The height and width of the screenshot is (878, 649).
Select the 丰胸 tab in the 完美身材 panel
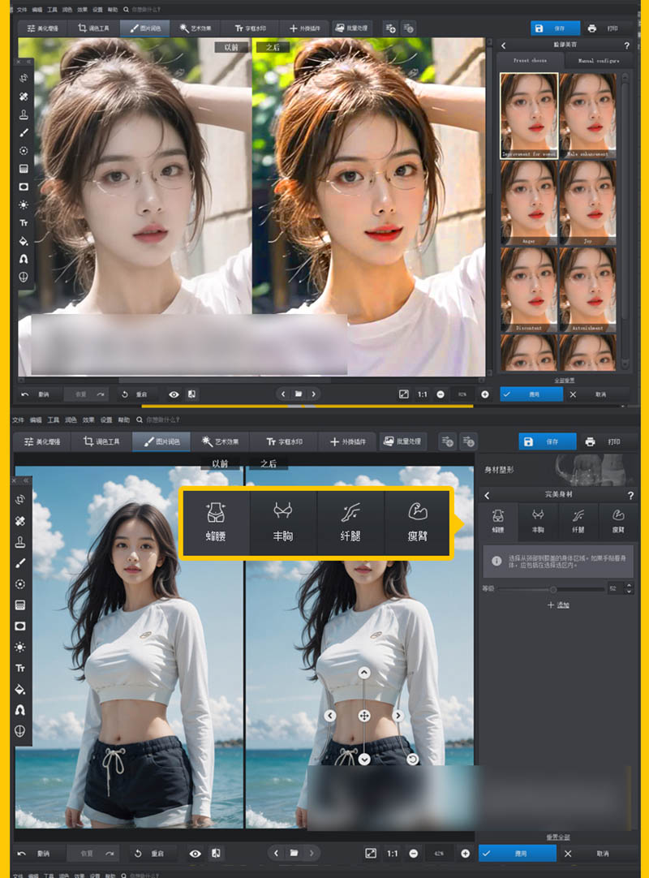click(x=538, y=520)
